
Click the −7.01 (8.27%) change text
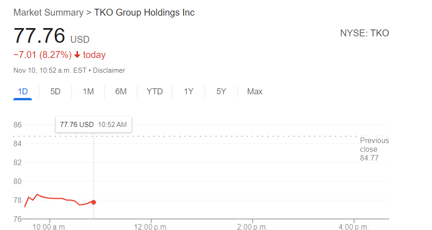click(42, 55)
